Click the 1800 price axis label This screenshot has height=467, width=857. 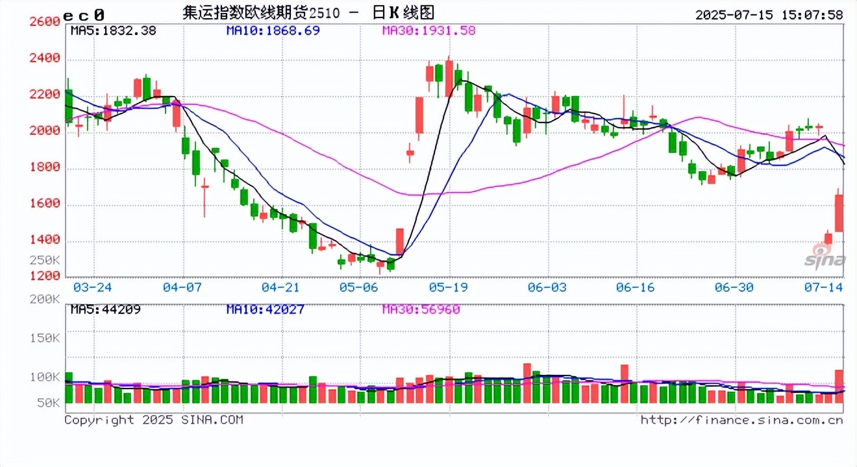tap(44, 167)
